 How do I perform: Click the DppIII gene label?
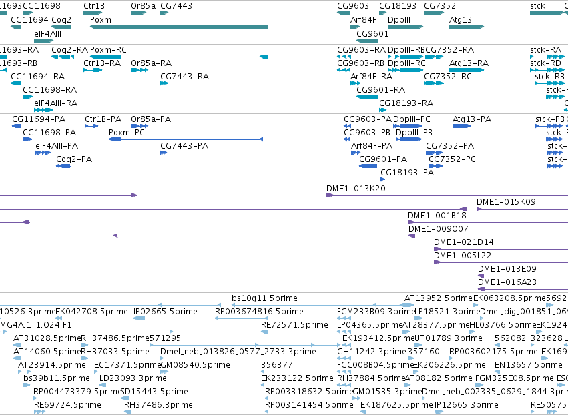[x=399, y=20]
